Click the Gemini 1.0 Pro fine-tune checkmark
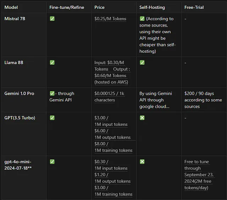The image size is (227, 200). click(x=52, y=93)
